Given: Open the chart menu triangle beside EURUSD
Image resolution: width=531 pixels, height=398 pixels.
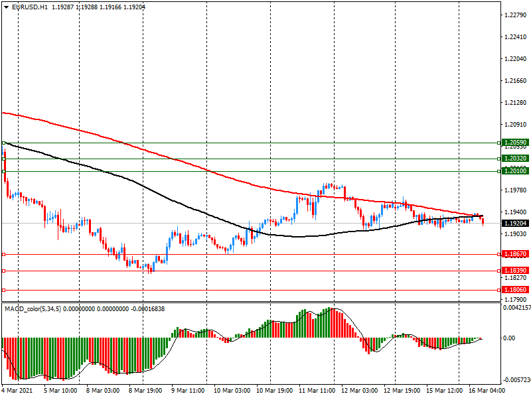Looking at the screenshot, I should tap(7, 7).
